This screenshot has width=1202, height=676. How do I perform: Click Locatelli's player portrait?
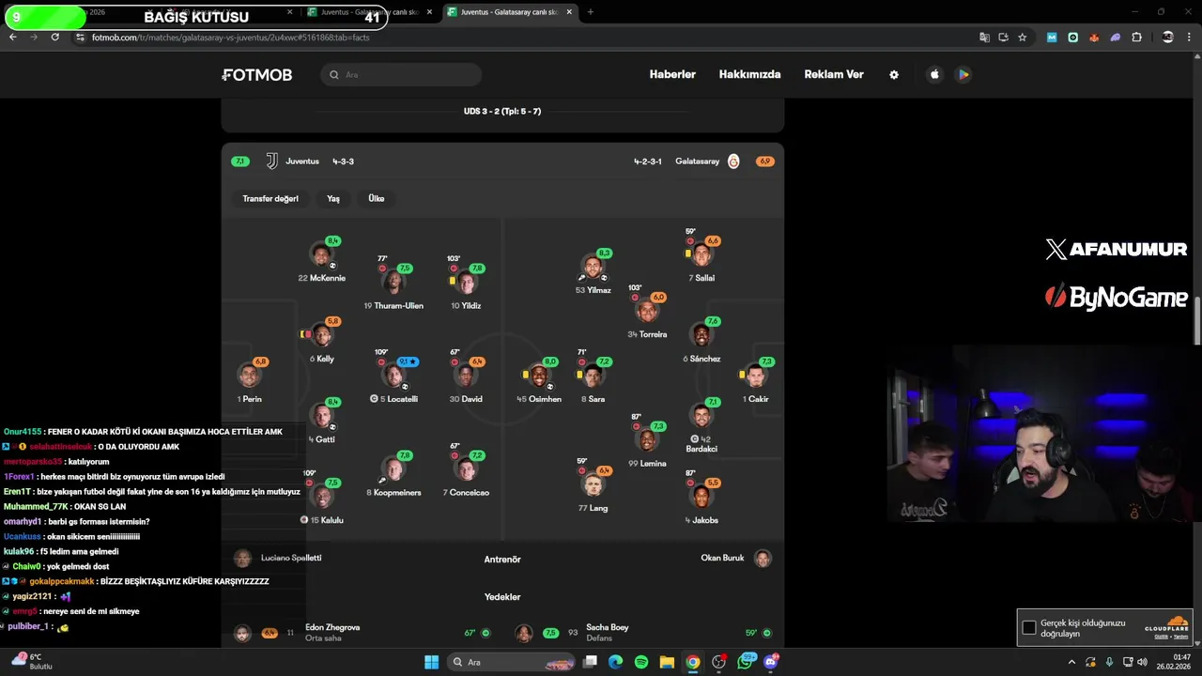coord(393,376)
